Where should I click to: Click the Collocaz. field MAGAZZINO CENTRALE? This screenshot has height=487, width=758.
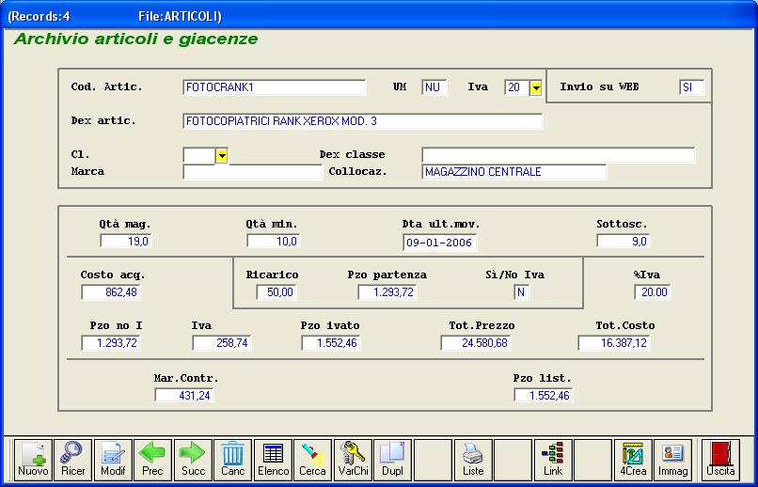(513, 172)
